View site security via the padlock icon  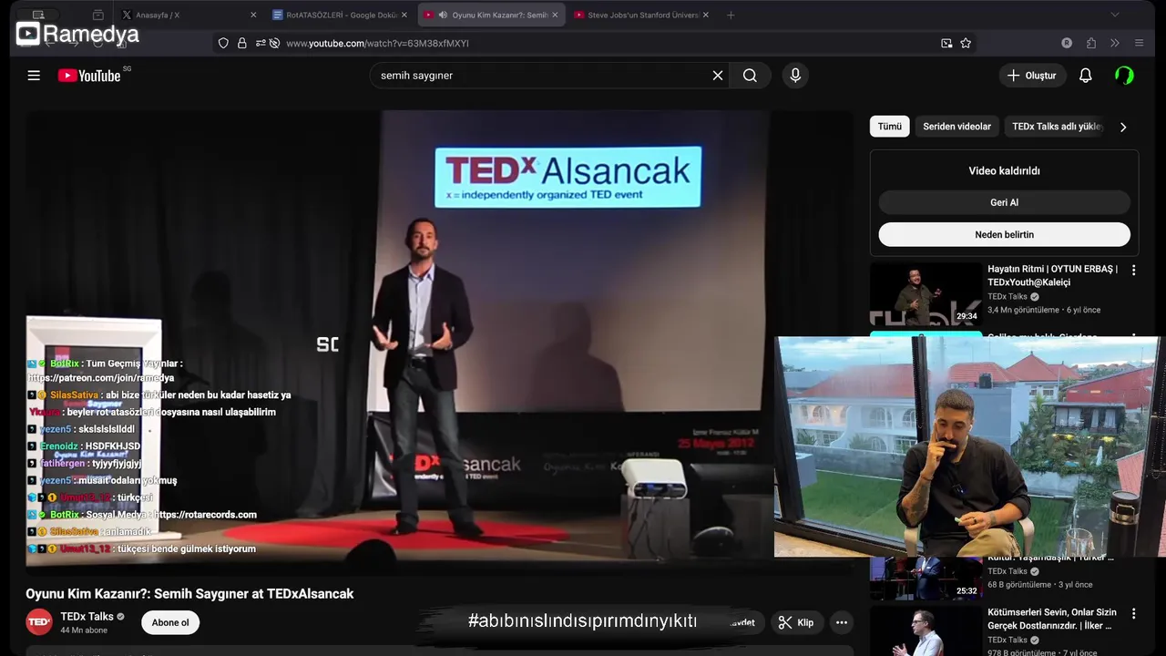(x=242, y=43)
